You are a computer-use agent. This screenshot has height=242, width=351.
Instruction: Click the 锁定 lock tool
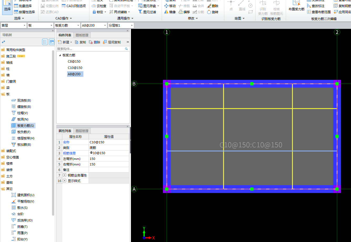[x=99, y=12]
